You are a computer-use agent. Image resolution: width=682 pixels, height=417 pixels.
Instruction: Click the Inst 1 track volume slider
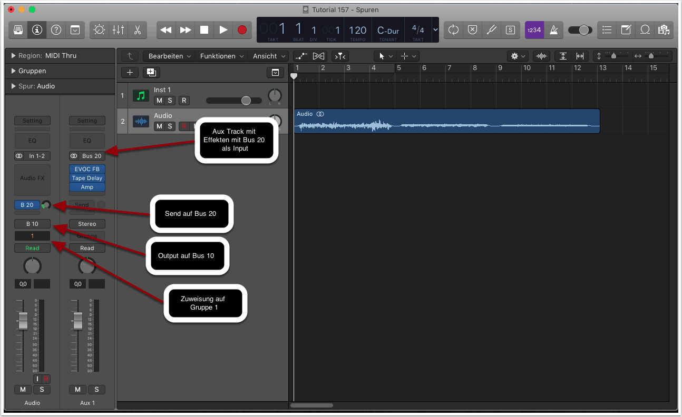[234, 101]
